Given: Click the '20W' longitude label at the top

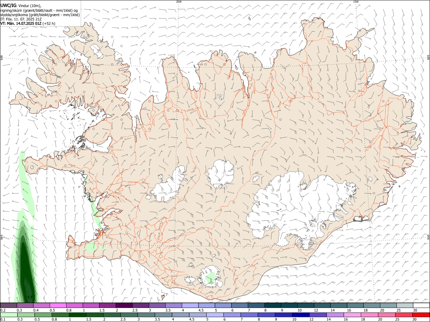Looking at the screenshot, I should point(179,2).
